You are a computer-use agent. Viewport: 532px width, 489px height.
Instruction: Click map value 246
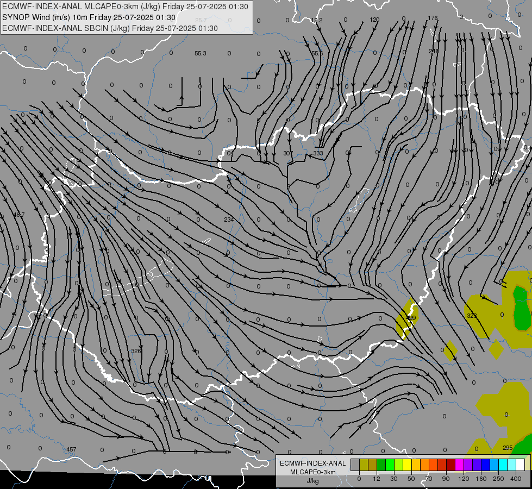tap(434, 51)
